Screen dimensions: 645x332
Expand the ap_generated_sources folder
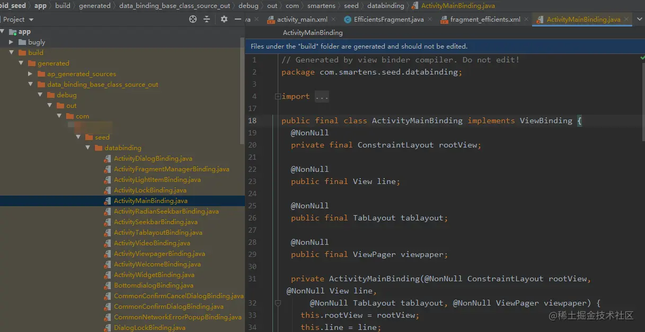tap(30, 74)
